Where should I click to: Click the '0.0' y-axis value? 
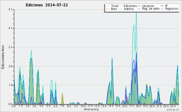click(x=10, y=104)
